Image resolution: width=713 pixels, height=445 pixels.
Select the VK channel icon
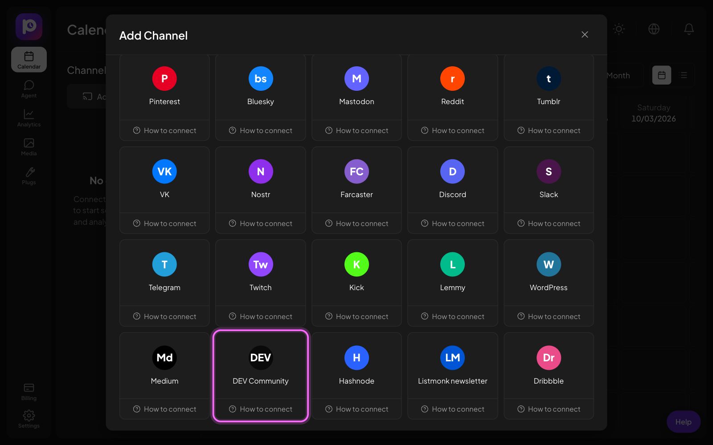pos(164,172)
